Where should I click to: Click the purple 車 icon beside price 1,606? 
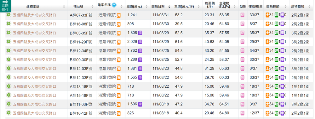(140, 104)
